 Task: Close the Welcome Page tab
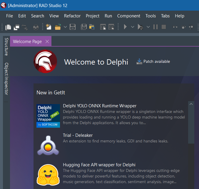pyautogui.click(x=47, y=42)
